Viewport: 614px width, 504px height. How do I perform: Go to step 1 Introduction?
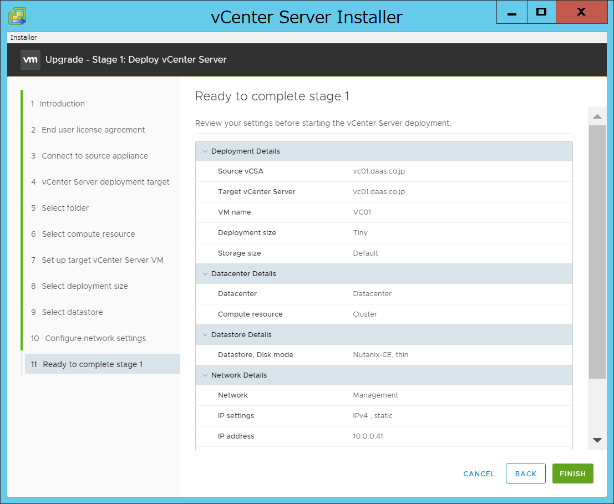tap(58, 104)
